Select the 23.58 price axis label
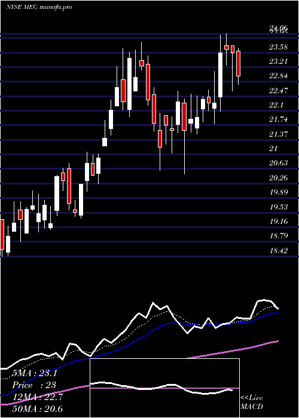299x418 pixels. pos(278,47)
